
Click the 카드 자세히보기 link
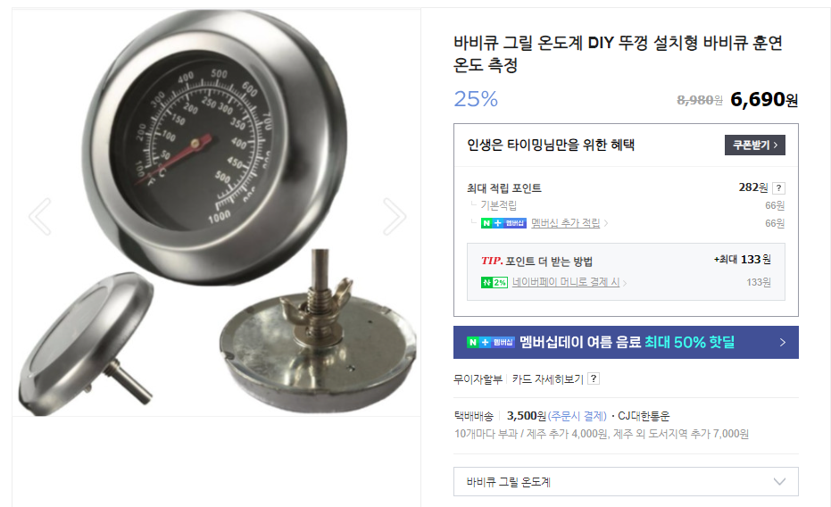[x=547, y=378]
